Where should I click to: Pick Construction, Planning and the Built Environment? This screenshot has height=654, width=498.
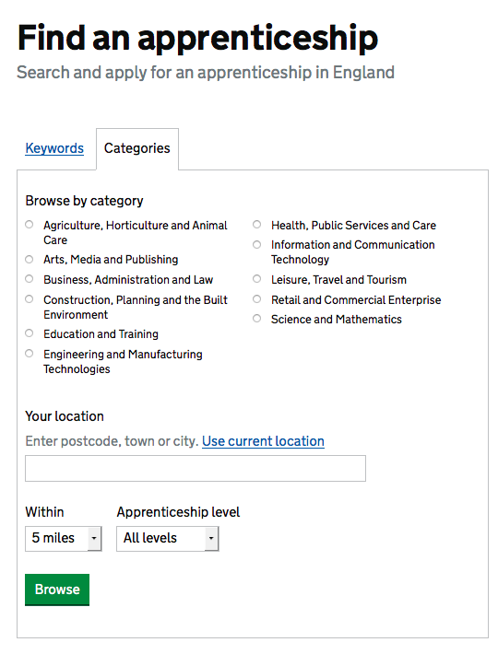[x=29, y=299]
